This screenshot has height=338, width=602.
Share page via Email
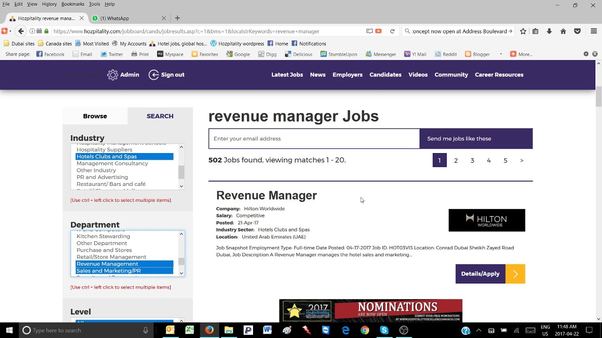tap(82, 54)
